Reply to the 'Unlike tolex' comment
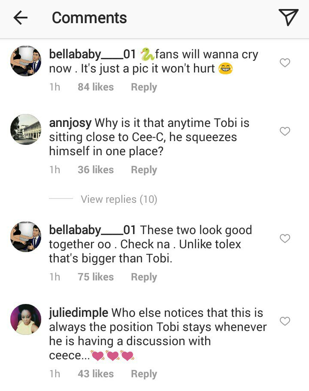 pos(144,277)
